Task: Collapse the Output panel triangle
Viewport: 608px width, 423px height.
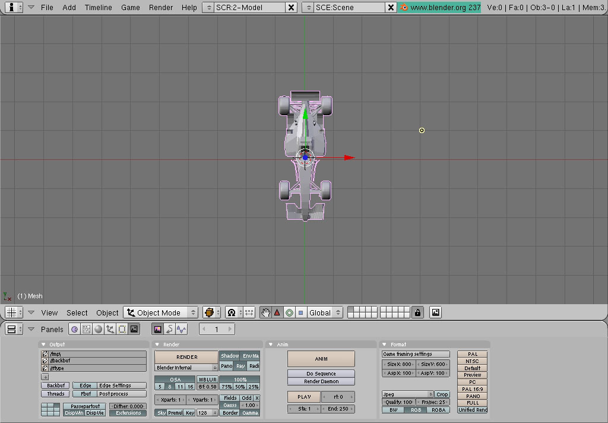Action: point(45,345)
